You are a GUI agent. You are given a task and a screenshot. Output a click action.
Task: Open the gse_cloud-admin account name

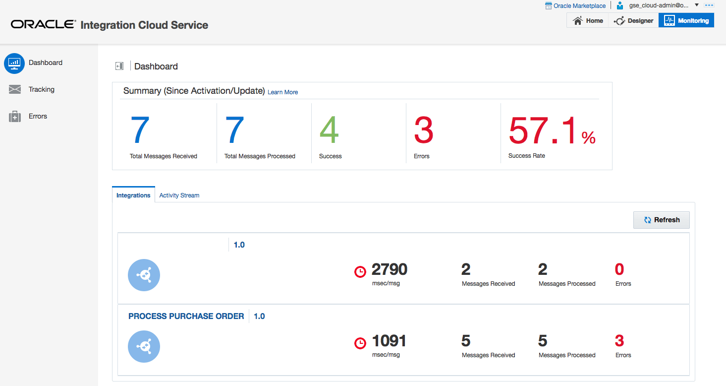pos(659,5)
